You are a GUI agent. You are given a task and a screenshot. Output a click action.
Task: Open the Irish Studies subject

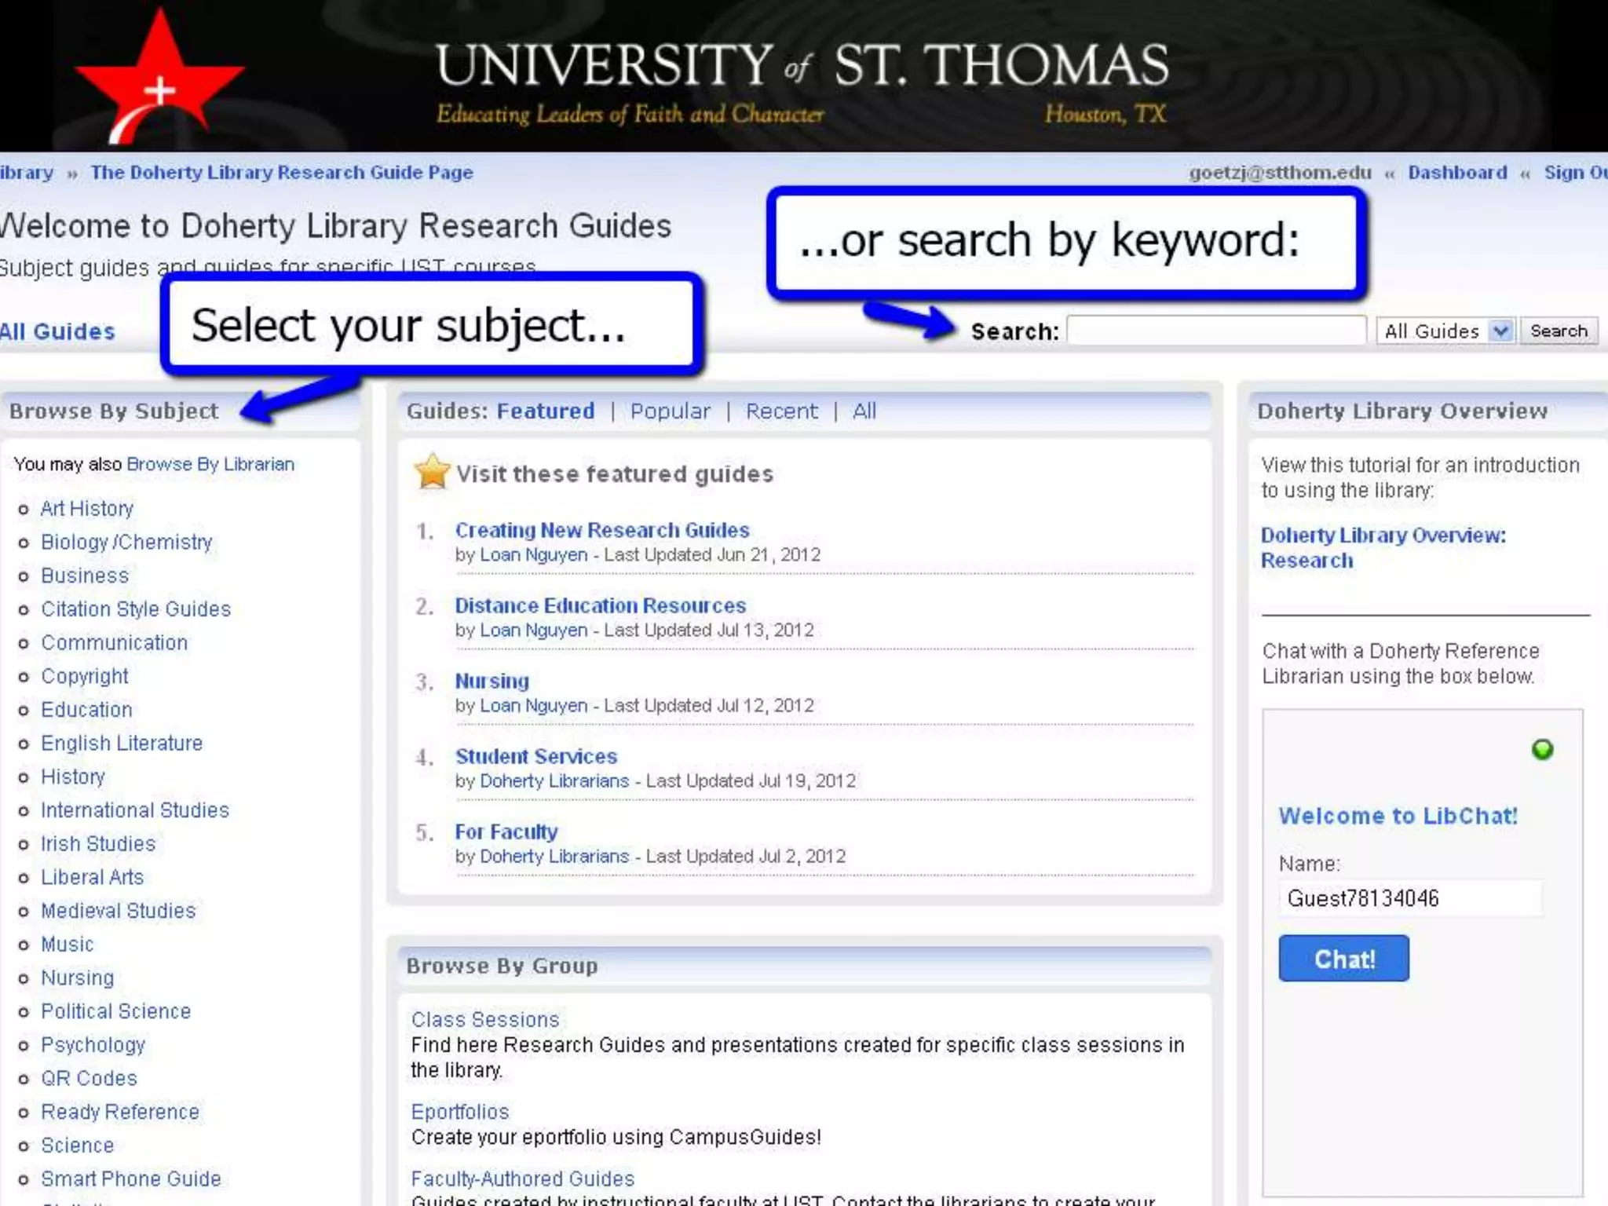click(x=98, y=843)
